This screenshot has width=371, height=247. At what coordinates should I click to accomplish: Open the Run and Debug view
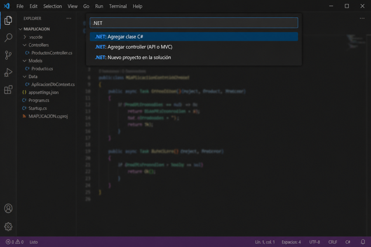click(8, 72)
